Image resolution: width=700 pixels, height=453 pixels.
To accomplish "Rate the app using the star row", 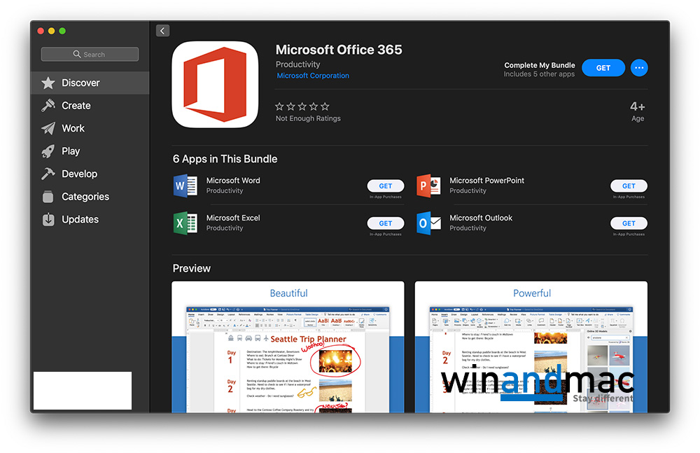I will point(302,106).
